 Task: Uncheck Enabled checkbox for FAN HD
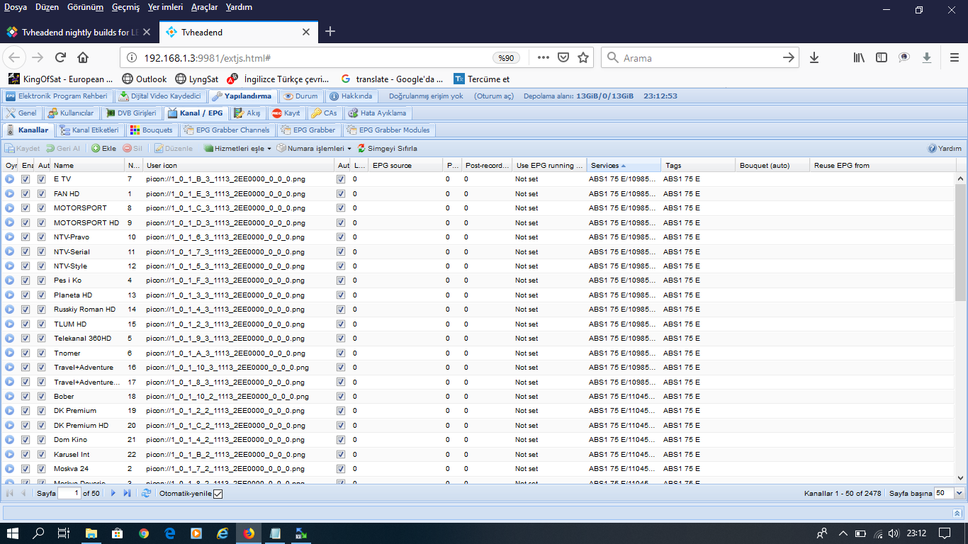[x=26, y=194]
